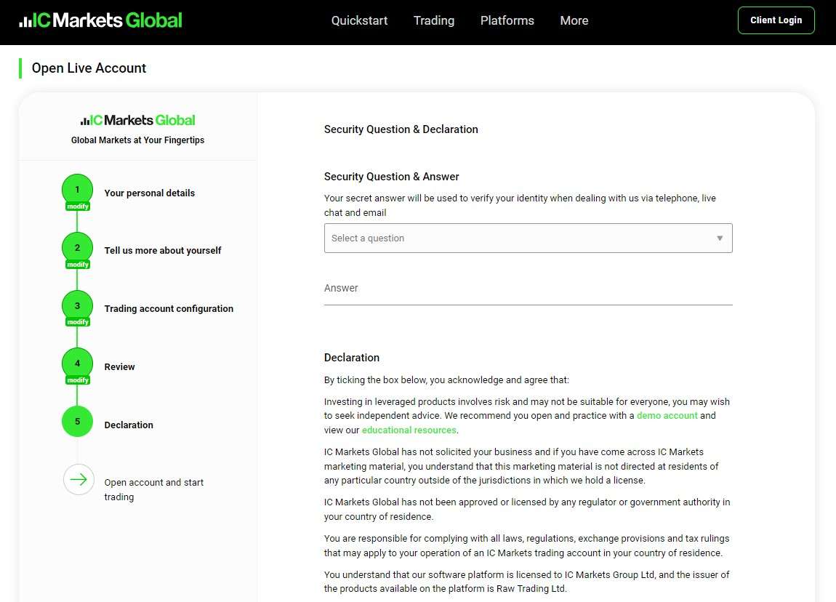Click the software platform is licensed paragraph
The image size is (836, 602).
click(x=527, y=582)
